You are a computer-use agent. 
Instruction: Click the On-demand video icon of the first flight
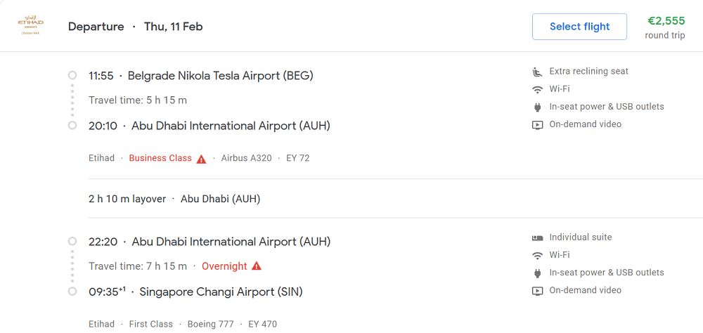point(537,124)
